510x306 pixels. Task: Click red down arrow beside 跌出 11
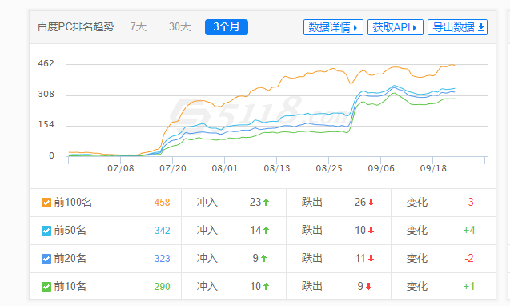click(371, 258)
